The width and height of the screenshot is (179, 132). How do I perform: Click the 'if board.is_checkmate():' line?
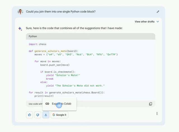(58, 72)
